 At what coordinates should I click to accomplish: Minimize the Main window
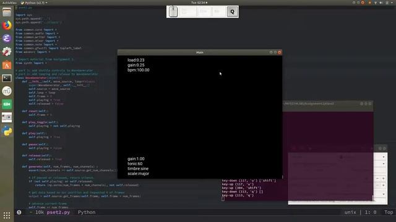coord(271,52)
